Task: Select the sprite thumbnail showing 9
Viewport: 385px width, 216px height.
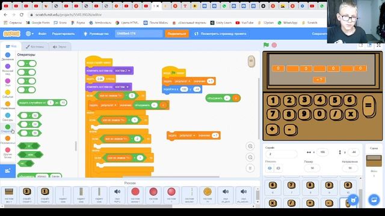Action: click(x=329, y=187)
